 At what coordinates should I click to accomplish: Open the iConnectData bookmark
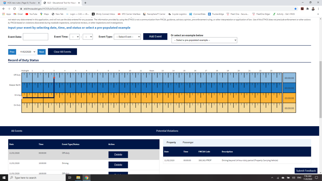pyautogui.click(x=197, y=14)
